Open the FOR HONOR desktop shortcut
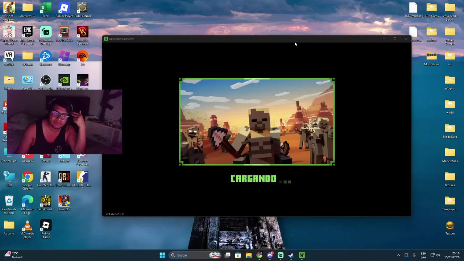 [x=82, y=10]
